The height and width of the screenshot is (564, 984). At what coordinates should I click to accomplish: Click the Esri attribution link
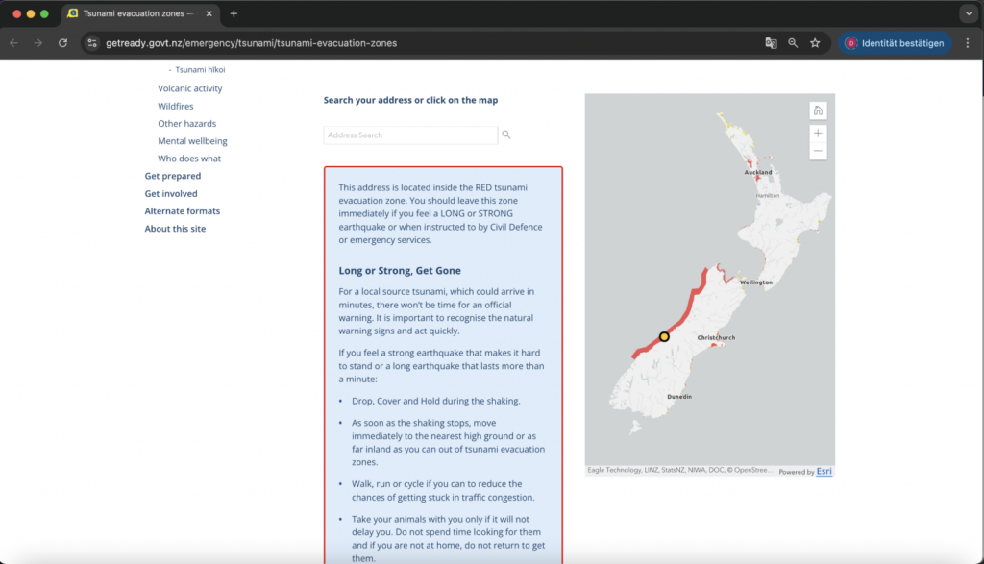(x=824, y=472)
